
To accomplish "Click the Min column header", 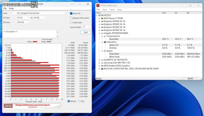I will (180, 13).
